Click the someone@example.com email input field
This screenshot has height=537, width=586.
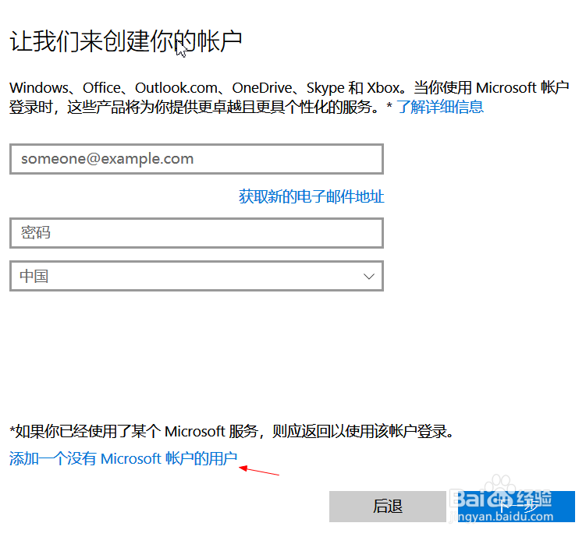pos(197,159)
